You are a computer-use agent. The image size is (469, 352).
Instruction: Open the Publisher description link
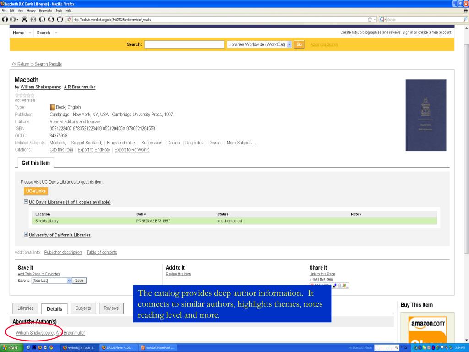coord(63,253)
